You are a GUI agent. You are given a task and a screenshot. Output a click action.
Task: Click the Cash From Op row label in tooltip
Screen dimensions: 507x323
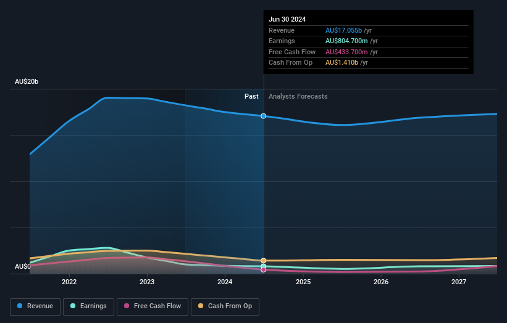click(290, 63)
